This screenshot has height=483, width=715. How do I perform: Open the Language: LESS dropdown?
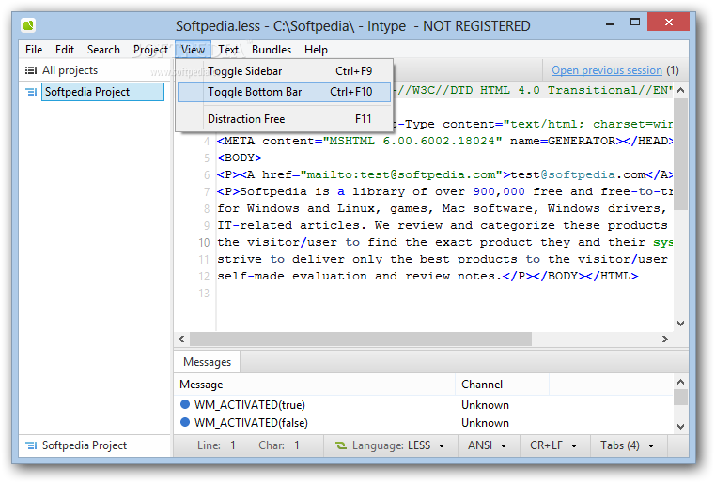coord(390,445)
